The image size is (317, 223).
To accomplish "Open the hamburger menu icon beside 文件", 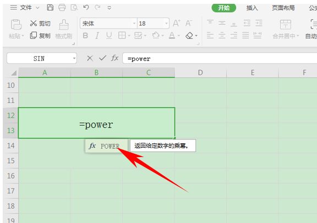I will pos(14,8).
